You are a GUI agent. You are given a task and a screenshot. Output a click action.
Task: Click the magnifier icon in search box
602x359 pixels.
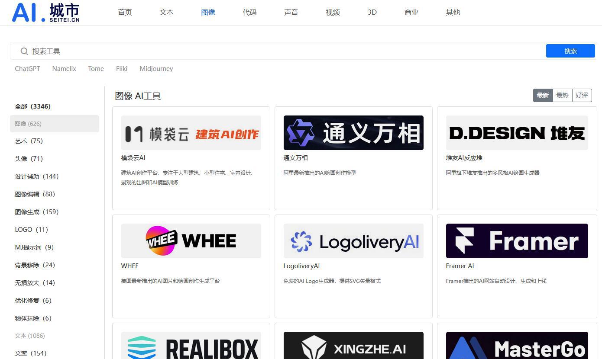(x=24, y=51)
